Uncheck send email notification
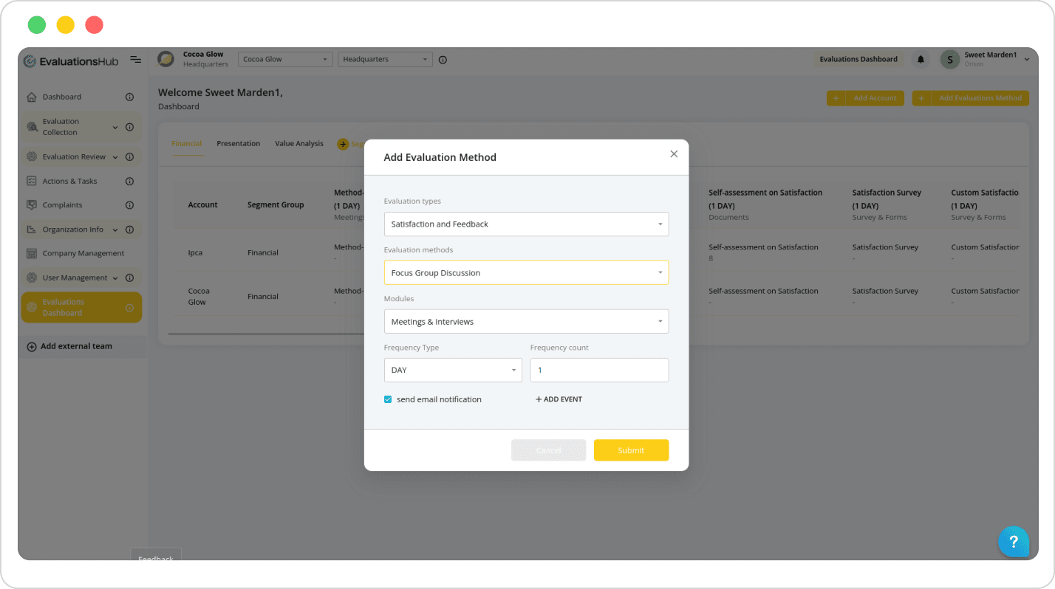 click(388, 399)
